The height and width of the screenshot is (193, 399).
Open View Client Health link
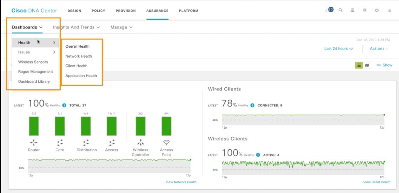click(x=376, y=182)
